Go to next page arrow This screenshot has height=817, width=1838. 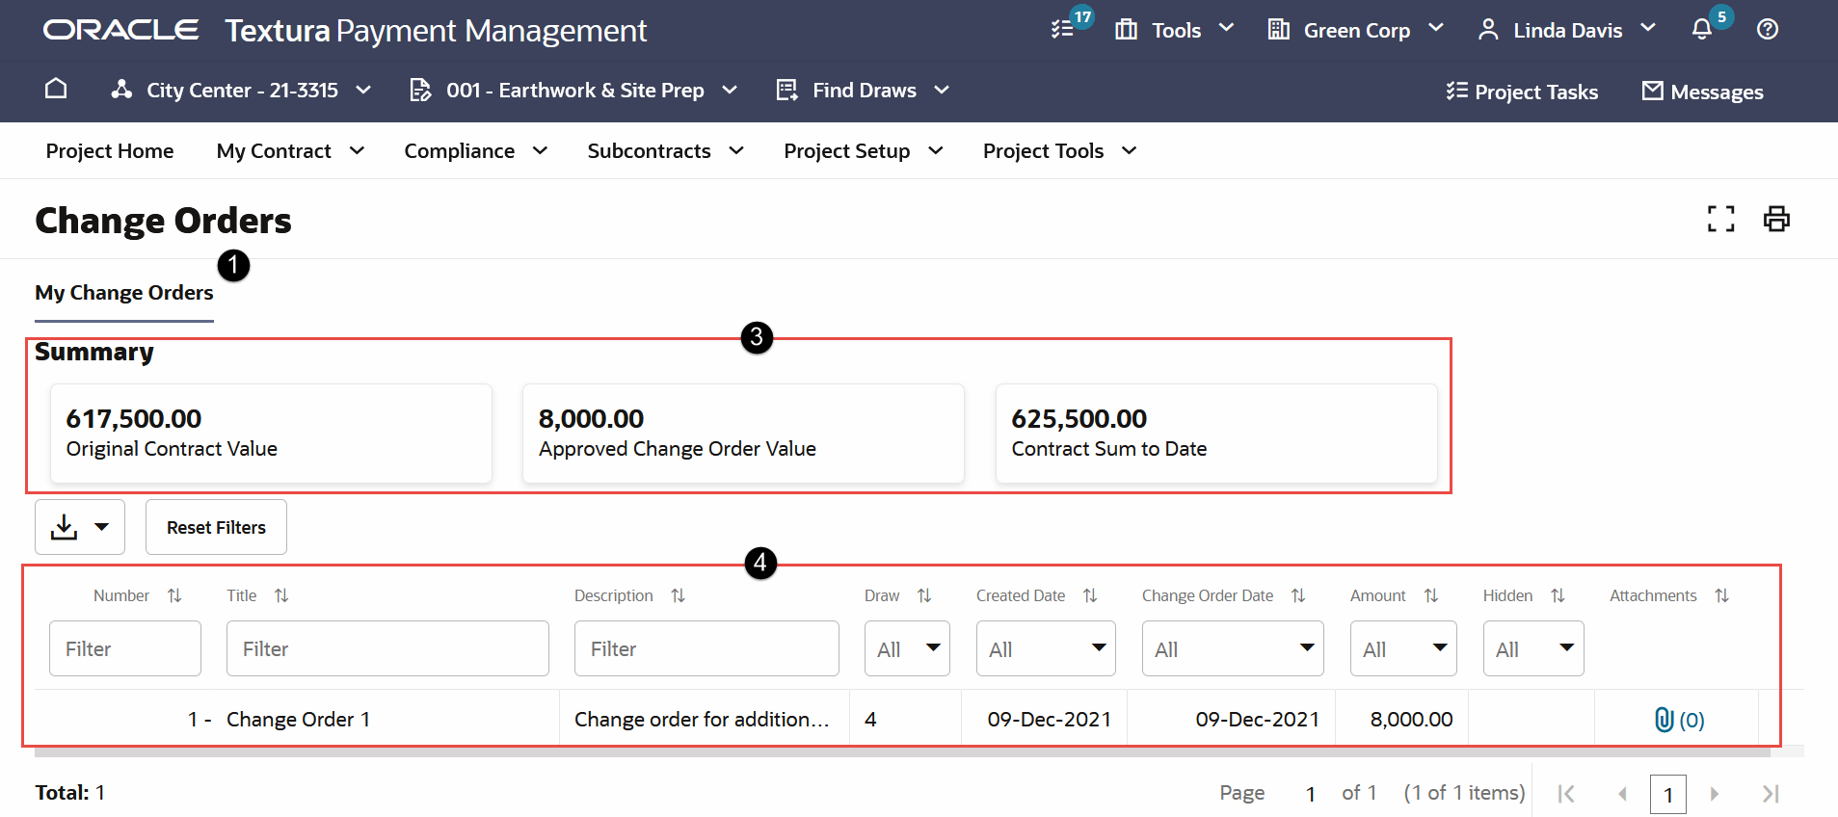(x=1714, y=794)
